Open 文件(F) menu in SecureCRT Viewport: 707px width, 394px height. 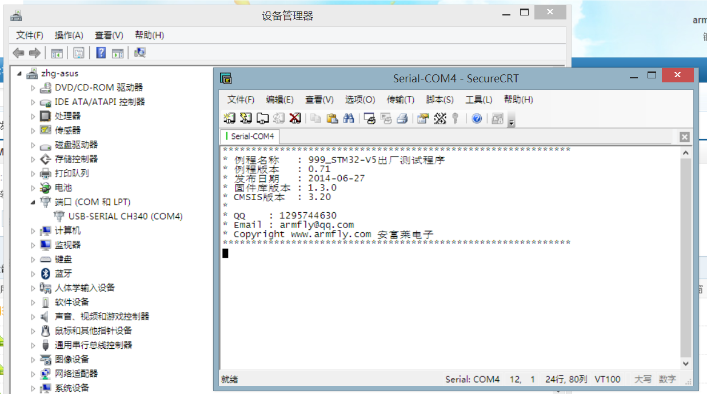click(241, 100)
